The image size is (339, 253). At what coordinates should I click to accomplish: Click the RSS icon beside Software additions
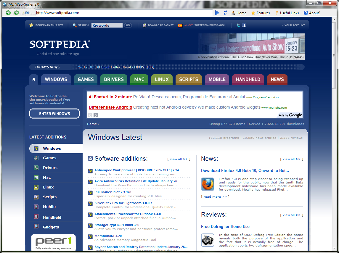[x=90, y=158]
